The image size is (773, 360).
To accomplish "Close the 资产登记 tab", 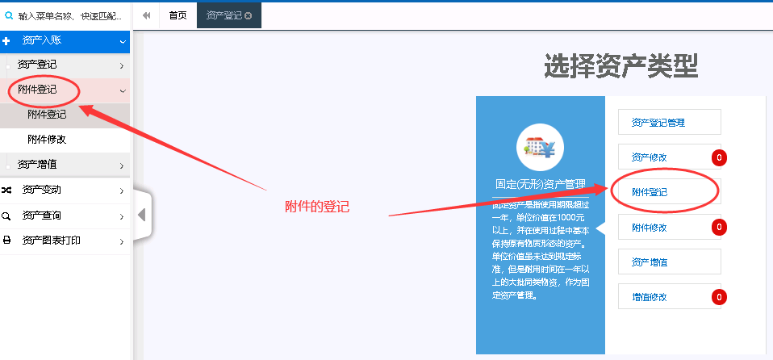I will click(x=248, y=15).
